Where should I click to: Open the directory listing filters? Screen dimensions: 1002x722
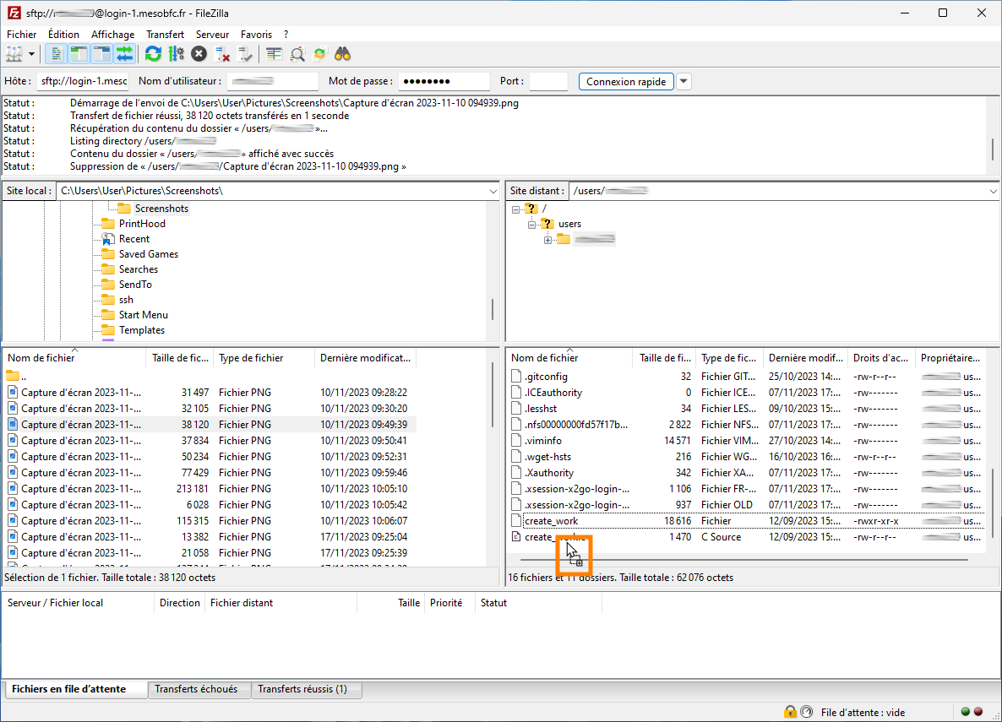coord(297,53)
